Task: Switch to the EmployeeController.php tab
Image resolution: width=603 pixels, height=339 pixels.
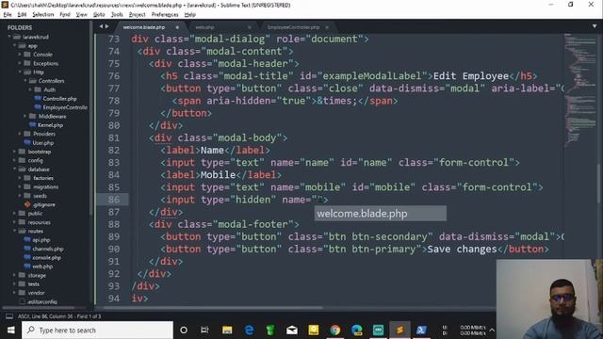Action: coord(293,27)
